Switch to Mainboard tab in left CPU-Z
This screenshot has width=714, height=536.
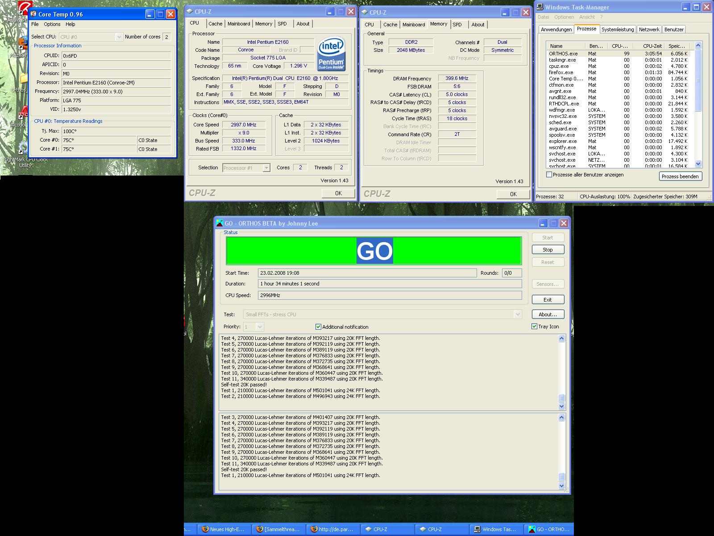tap(239, 24)
